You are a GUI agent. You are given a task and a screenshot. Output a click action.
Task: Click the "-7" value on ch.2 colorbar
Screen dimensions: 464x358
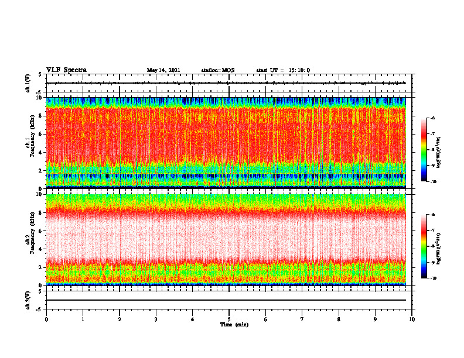432,230
